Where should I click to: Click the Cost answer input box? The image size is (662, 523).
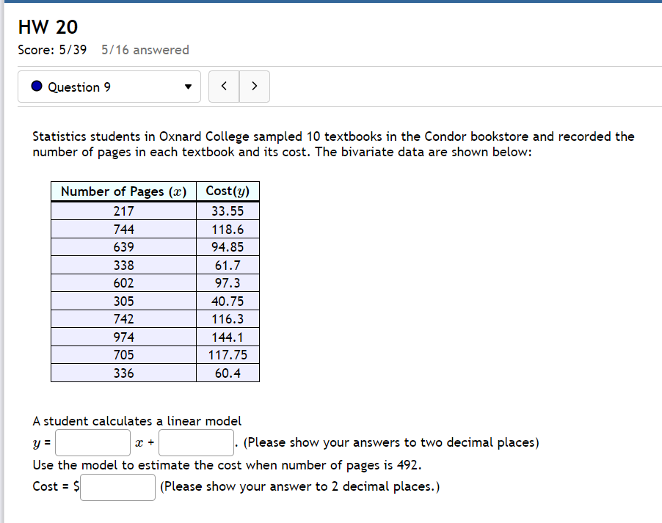pos(117,487)
